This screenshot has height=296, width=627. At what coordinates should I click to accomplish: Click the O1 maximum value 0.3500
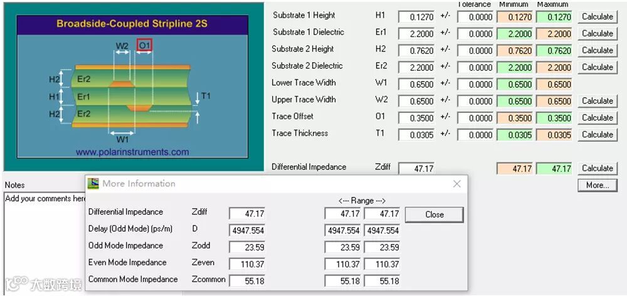[554, 119]
